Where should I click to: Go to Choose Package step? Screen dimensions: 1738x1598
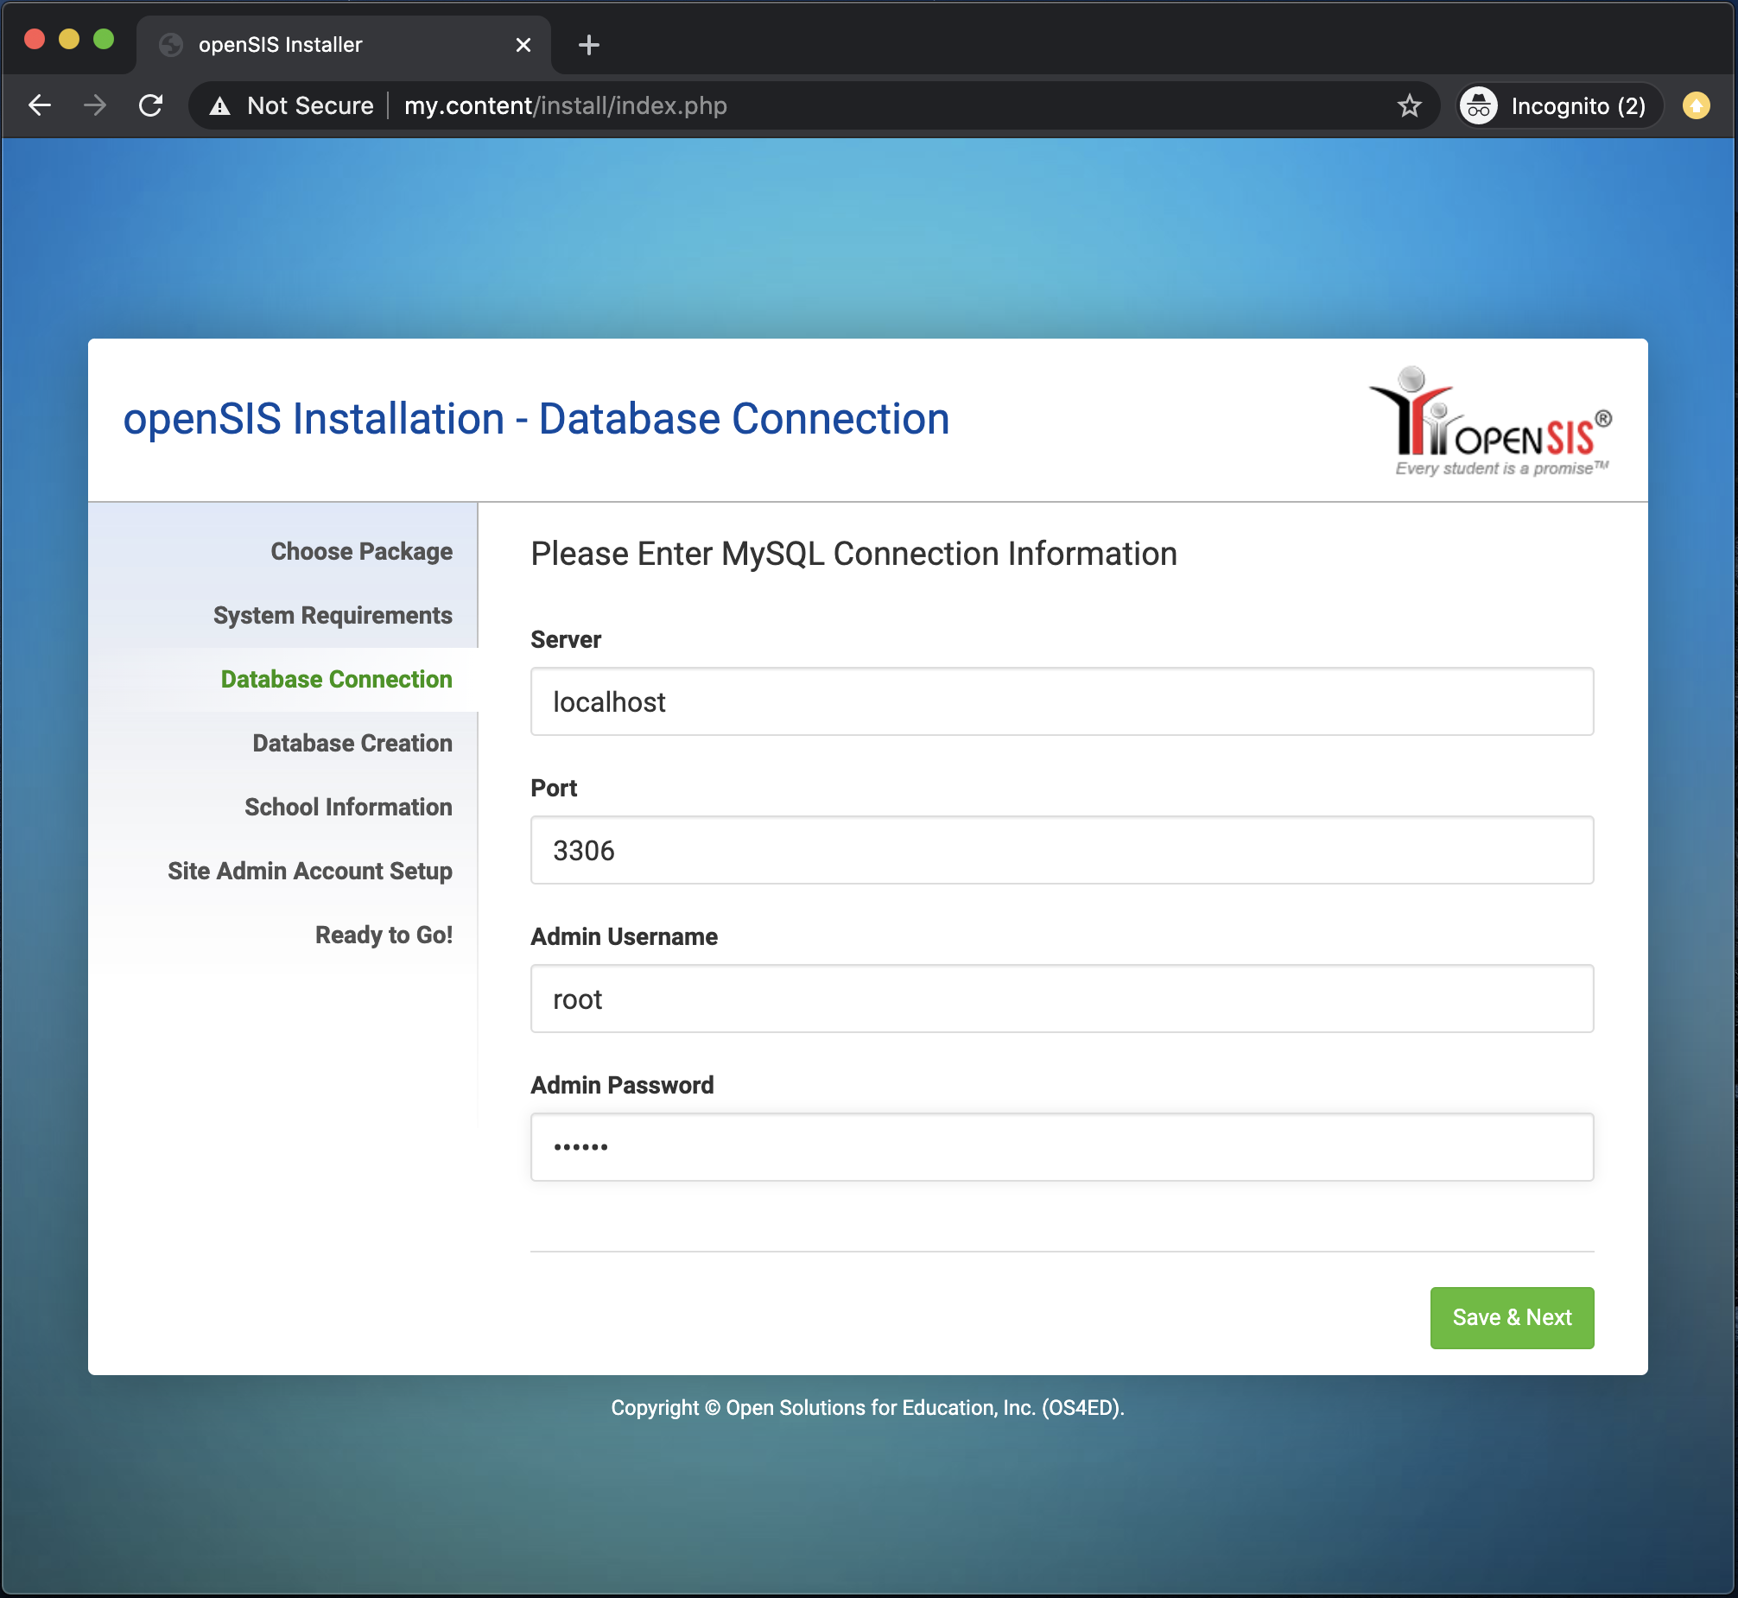(x=360, y=552)
